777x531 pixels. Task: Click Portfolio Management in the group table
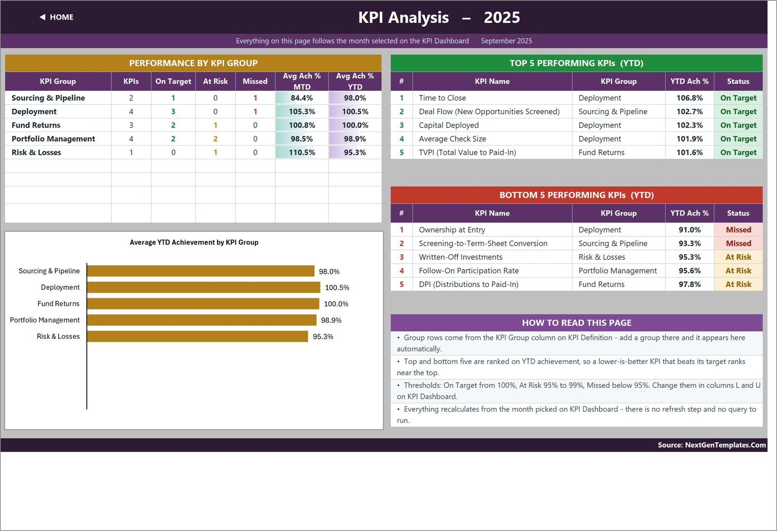tap(58, 139)
